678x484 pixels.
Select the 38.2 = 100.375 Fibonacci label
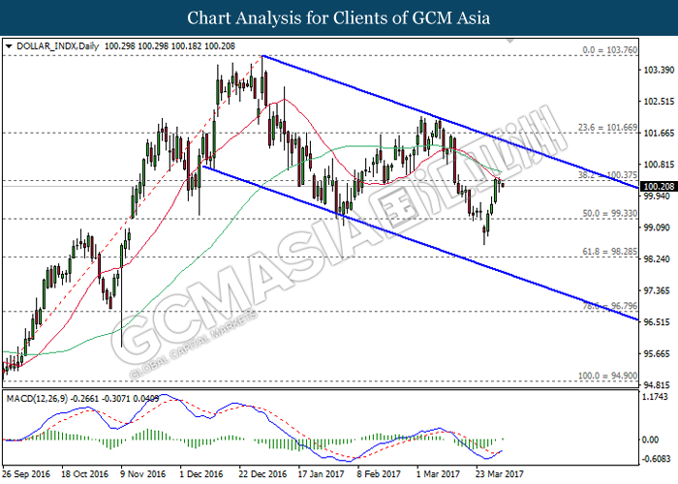click(607, 175)
